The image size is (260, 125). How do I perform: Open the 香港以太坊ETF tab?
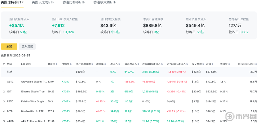pyautogui.click(x=105, y=2)
